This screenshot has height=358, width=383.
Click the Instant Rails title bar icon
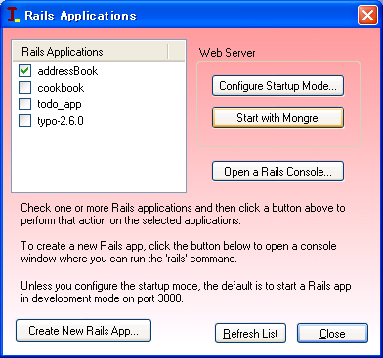[14, 16]
